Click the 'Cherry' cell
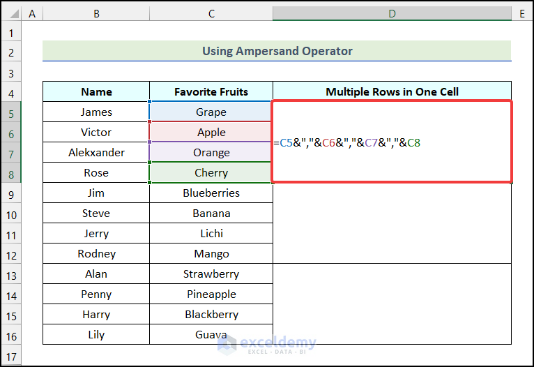Image resolution: width=534 pixels, height=367 pixels. pos(211,172)
